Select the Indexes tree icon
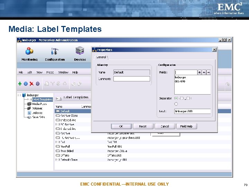 (29, 113)
